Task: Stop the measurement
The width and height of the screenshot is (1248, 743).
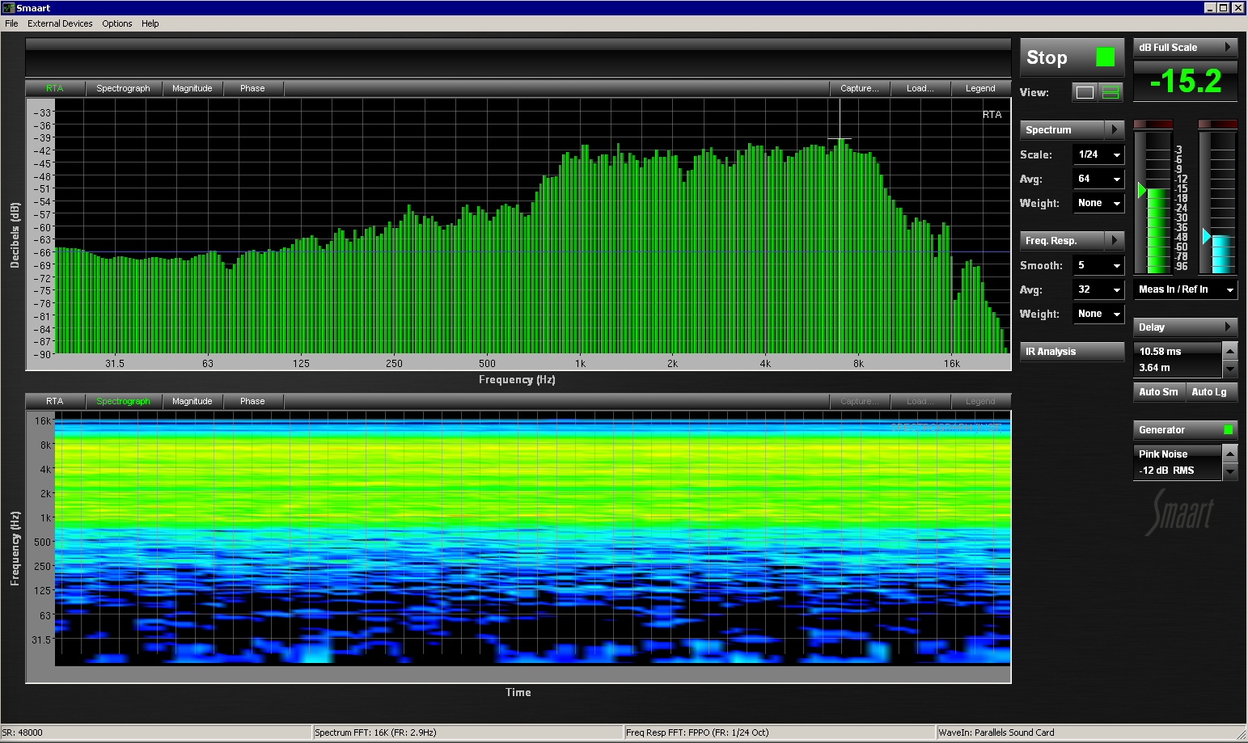Action: point(1072,57)
